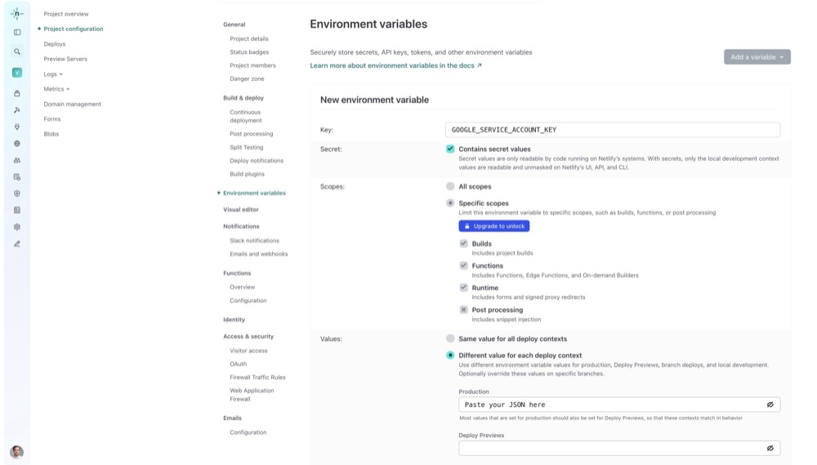
Task: Expand the Metrics submenu
Action: point(56,89)
